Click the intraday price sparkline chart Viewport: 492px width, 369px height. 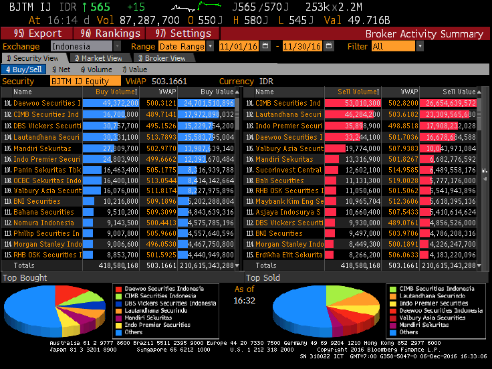203,7
